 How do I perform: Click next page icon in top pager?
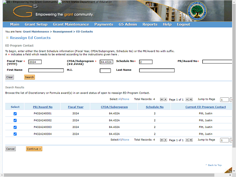coord(187,100)
